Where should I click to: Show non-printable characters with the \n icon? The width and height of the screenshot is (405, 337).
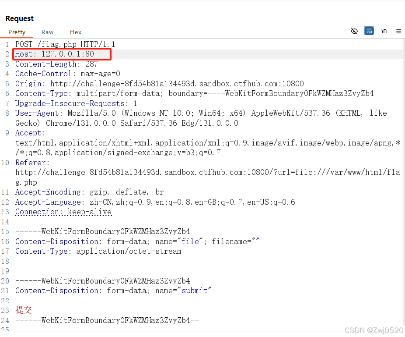click(384, 31)
